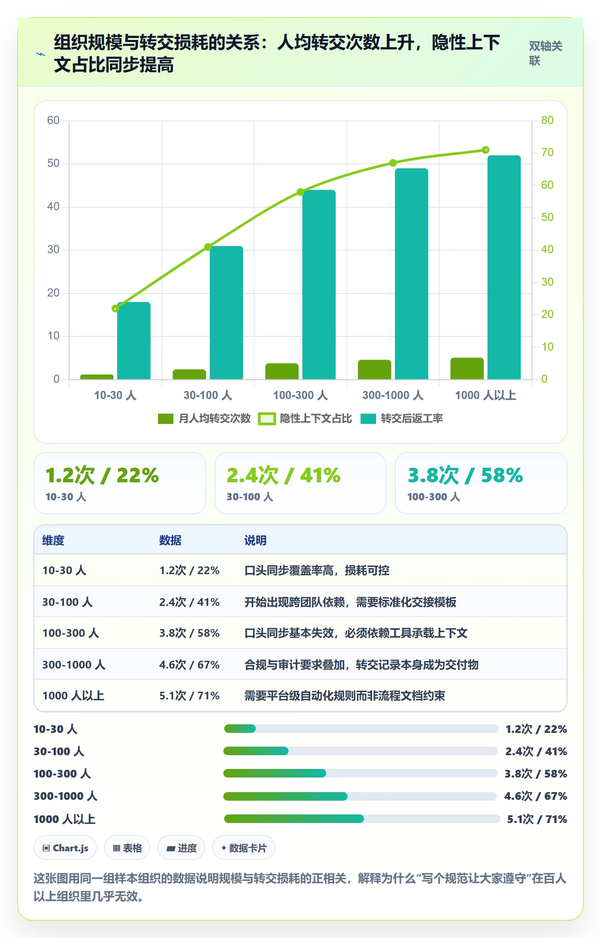Click the chart title heading text
The image size is (601, 938).
277,54
